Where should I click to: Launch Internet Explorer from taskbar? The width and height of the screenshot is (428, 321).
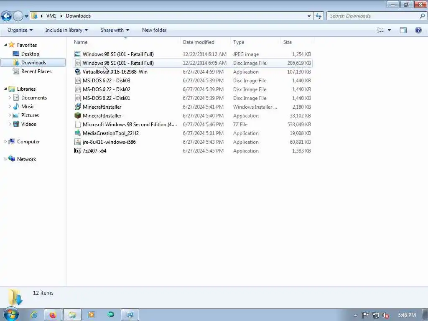coord(34,315)
